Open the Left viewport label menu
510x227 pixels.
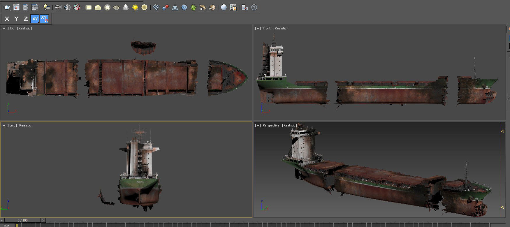12,125
